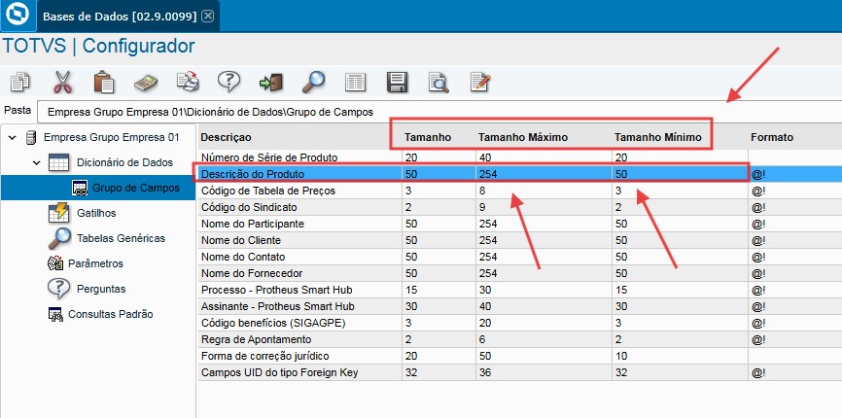Image resolution: width=842 pixels, height=418 pixels.
Task: Select row Regra de Apontamento
Action: click(x=520, y=339)
